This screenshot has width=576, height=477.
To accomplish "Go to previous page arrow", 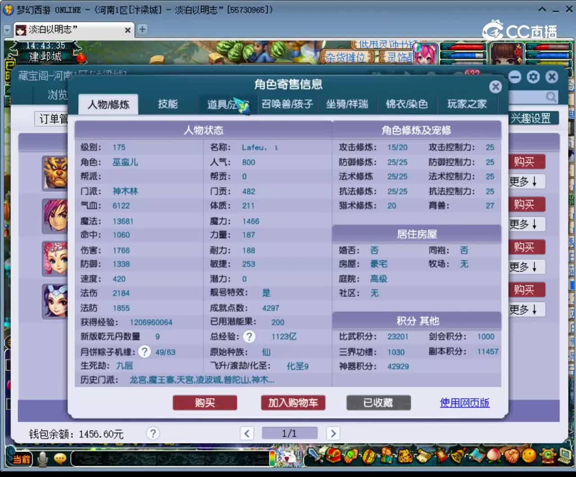I will coord(247,433).
